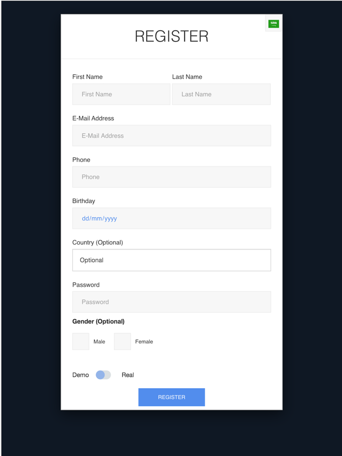The width and height of the screenshot is (342, 456).
Task: Click the Phone number field
Action: click(171, 177)
